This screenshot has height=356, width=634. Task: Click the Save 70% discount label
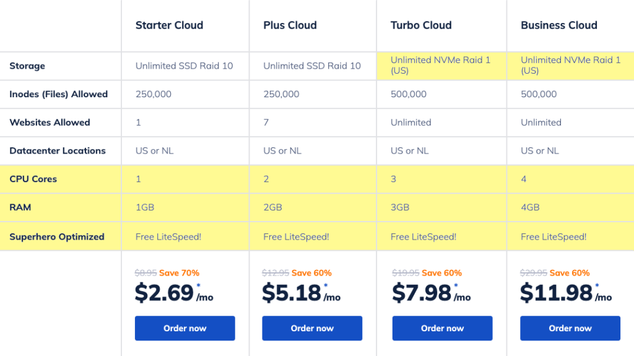tap(179, 273)
